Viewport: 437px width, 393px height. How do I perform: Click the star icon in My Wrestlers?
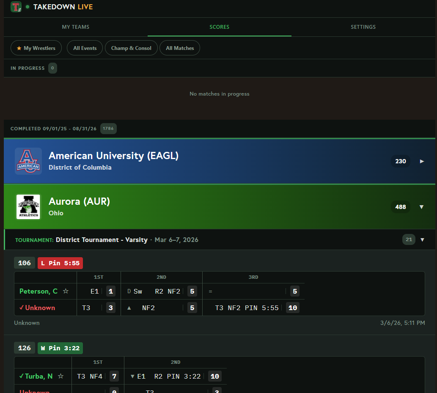click(19, 48)
